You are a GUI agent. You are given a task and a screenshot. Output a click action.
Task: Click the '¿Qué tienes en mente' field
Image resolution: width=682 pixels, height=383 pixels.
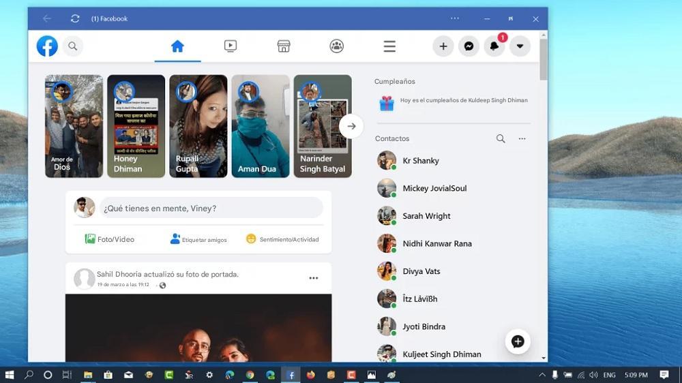point(211,208)
